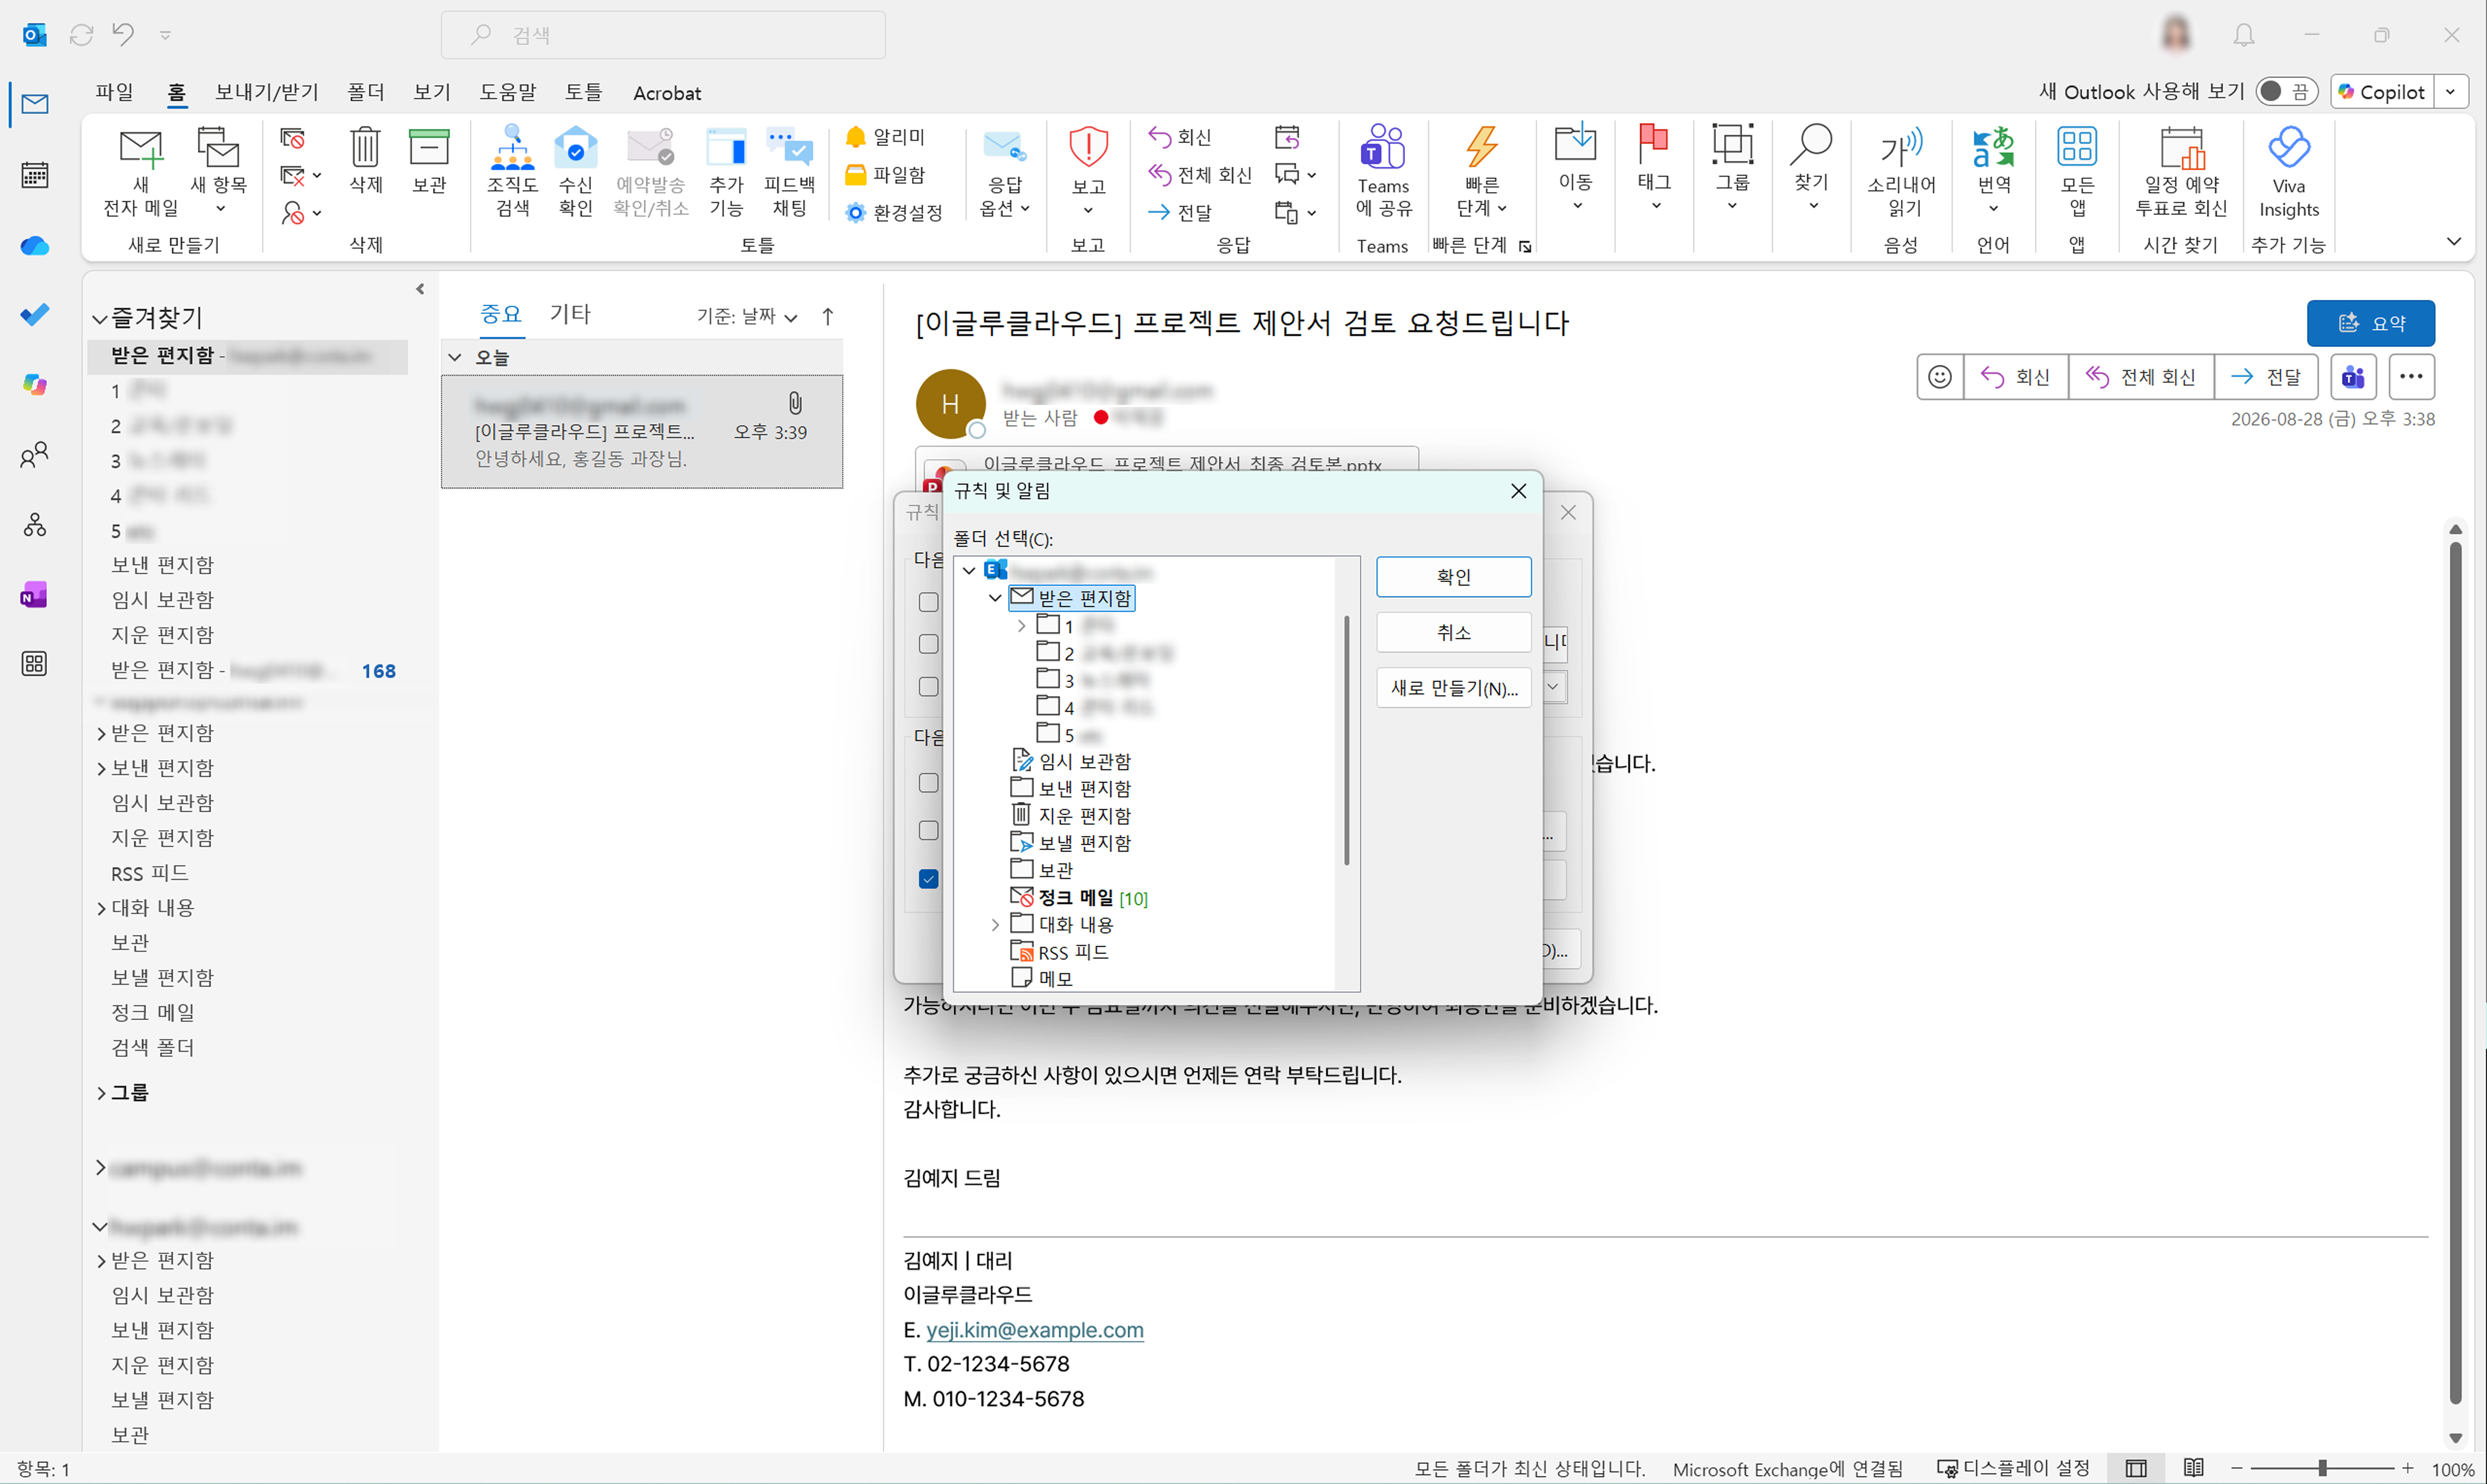Viewport: 2487px width, 1484px height.
Task: Switch to the 보기 ribbon tab
Action: click(x=432, y=92)
